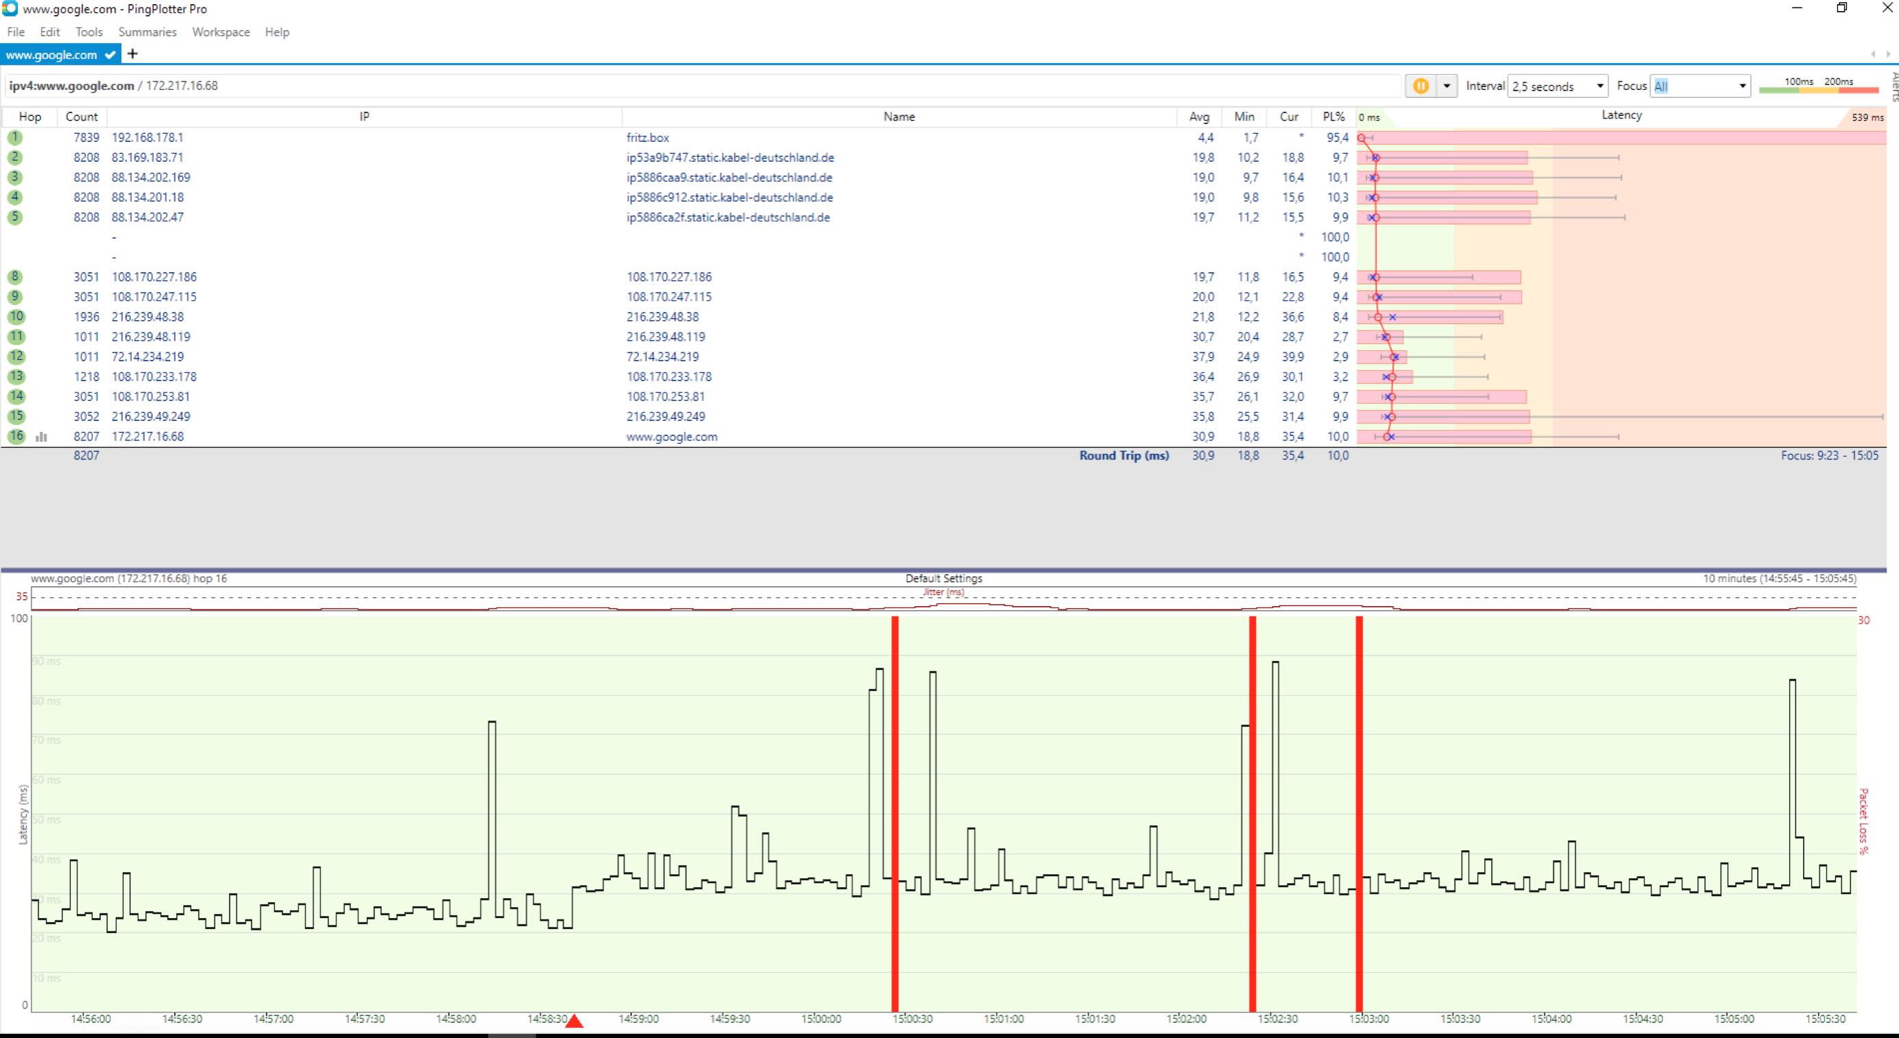Click the 10 minutes time range label
This screenshot has height=1038, width=1899.
click(x=1780, y=578)
